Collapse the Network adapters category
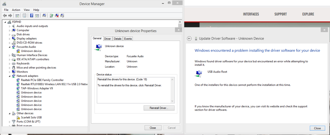This screenshot has height=135, width=330. point(10,76)
